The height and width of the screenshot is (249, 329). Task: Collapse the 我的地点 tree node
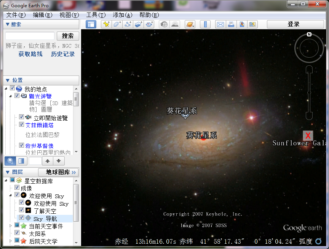tap(6, 89)
